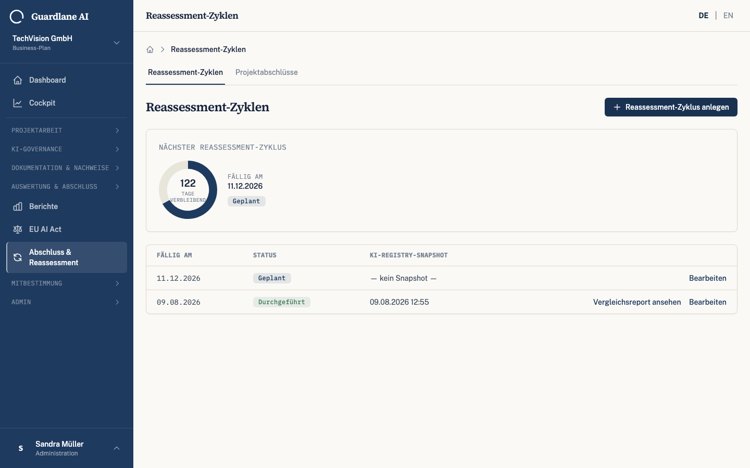This screenshot has width=750, height=468.
Task: Click the Guardlane AI logo icon
Action: coord(17,17)
